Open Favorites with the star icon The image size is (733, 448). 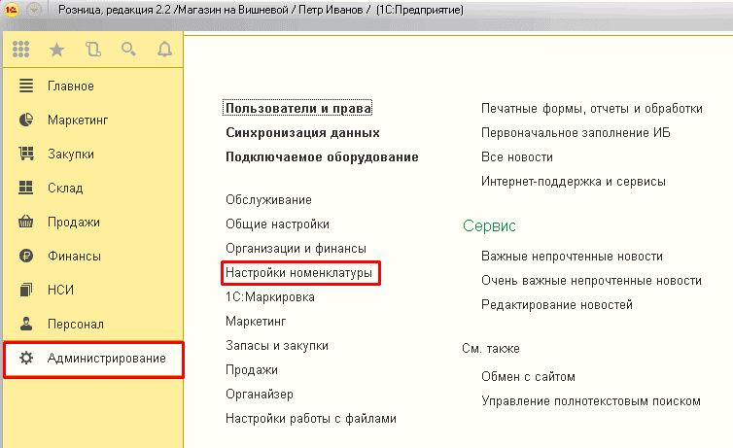56,49
